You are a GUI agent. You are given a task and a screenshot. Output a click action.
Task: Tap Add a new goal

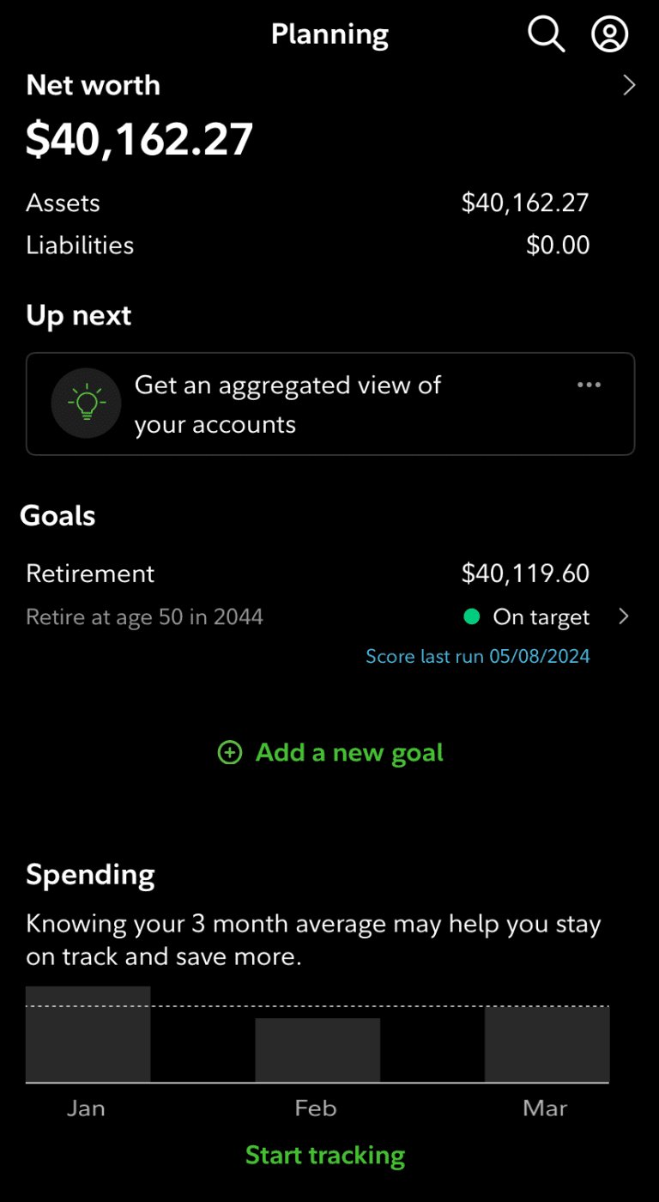tap(348, 753)
